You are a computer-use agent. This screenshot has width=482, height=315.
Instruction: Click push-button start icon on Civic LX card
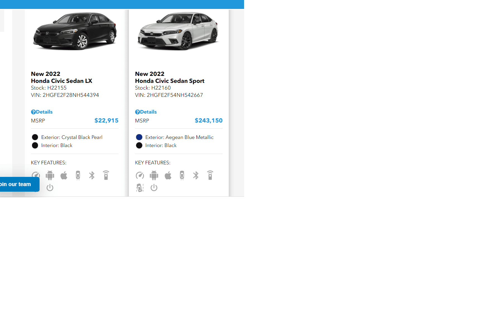click(50, 187)
